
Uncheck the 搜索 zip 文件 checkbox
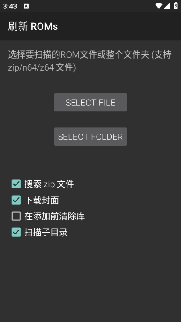click(x=16, y=184)
